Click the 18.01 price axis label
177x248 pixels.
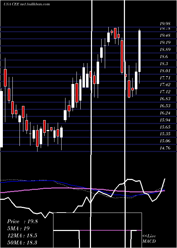[x=165, y=71]
